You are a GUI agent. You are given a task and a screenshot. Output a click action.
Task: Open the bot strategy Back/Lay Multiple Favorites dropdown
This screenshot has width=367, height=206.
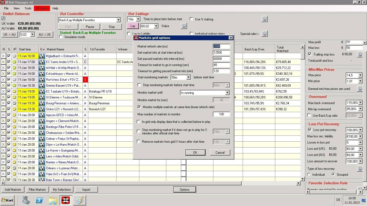coord(118,20)
